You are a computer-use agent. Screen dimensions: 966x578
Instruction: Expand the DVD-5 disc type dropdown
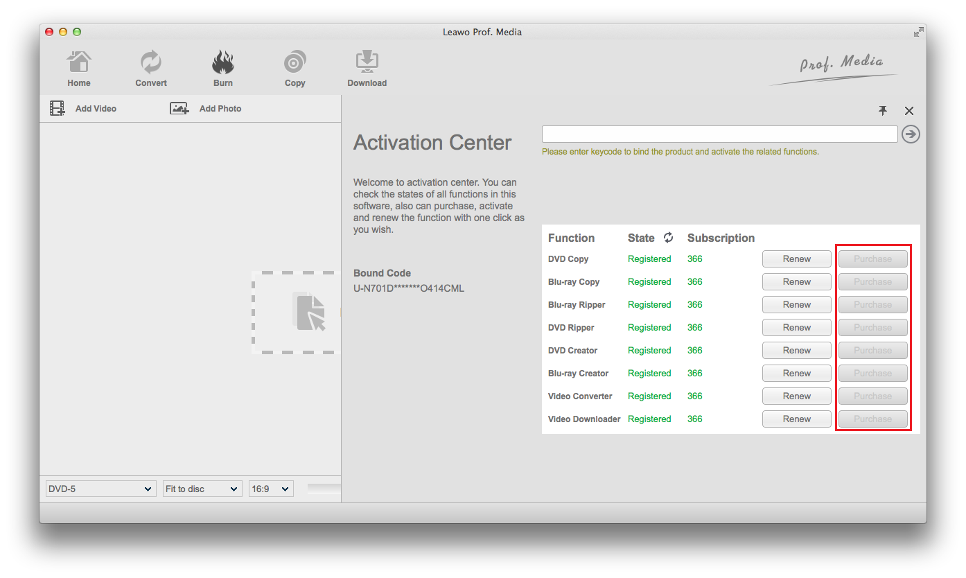[100, 489]
